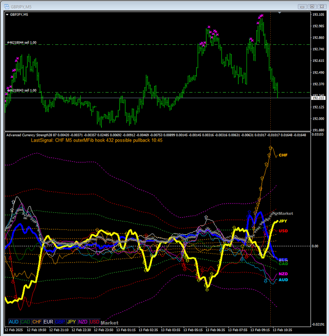Click the green CAD line label

(283, 264)
